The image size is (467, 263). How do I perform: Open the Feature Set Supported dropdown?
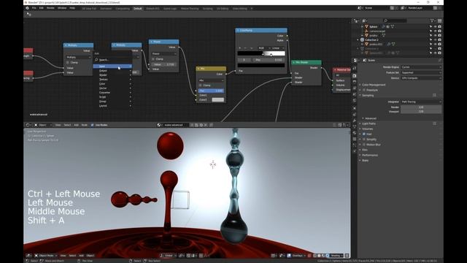click(421, 72)
